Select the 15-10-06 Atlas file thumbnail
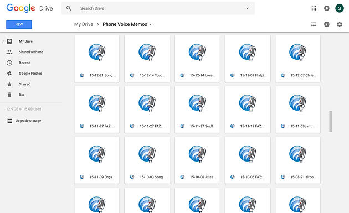 197,154
